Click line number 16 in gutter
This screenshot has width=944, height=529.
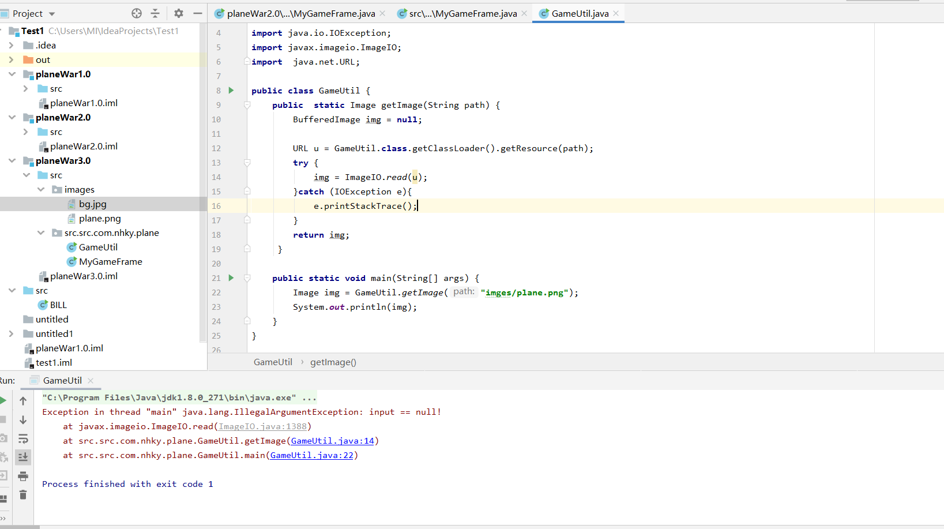[216, 206]
